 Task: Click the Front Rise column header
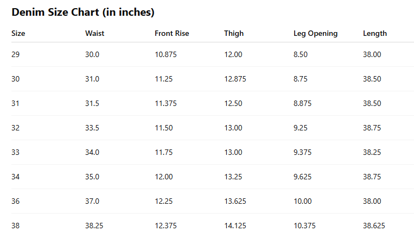(x=171, y=33)
